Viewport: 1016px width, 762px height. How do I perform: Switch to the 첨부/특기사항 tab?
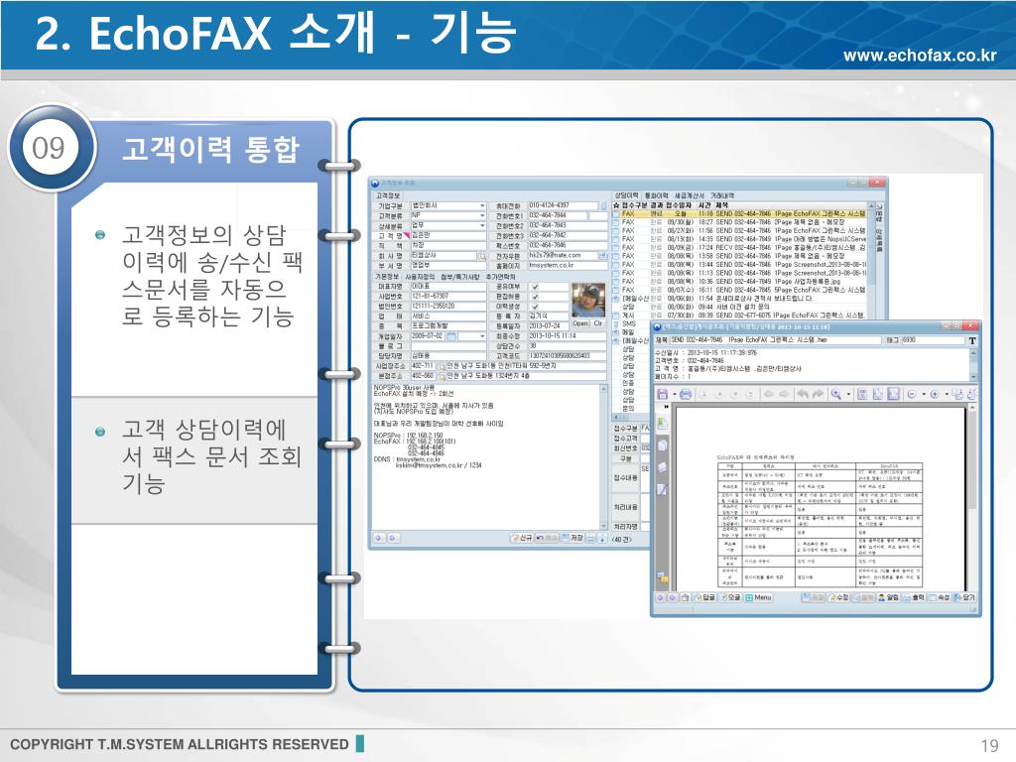coord(460,277)
